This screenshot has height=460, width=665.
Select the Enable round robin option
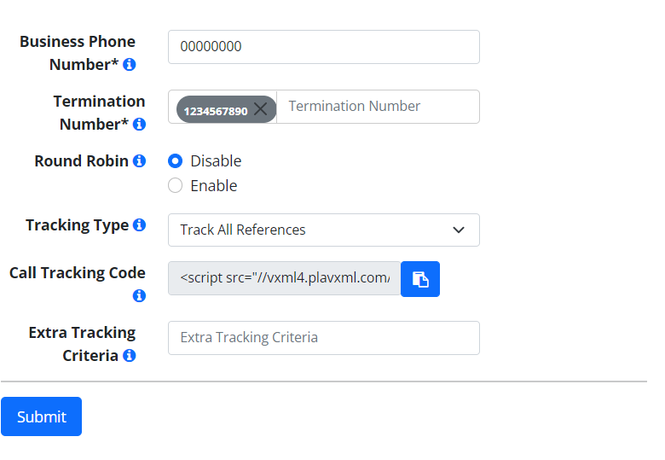pyautogui.click(x=175, y=185)
